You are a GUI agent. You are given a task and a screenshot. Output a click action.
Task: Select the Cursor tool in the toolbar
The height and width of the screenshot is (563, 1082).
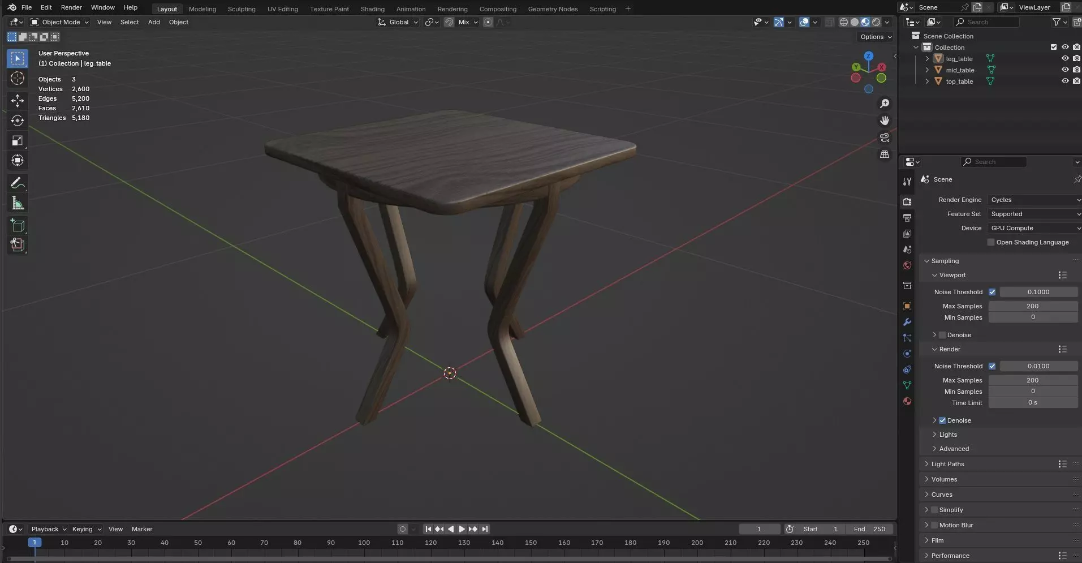pyautogui.click(x=18, y=78)
